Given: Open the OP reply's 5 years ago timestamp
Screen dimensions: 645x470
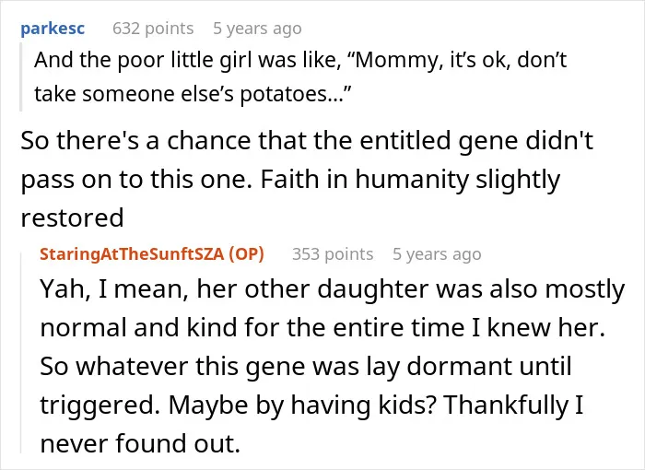Looking at the screenshot, I should point(437,254).
